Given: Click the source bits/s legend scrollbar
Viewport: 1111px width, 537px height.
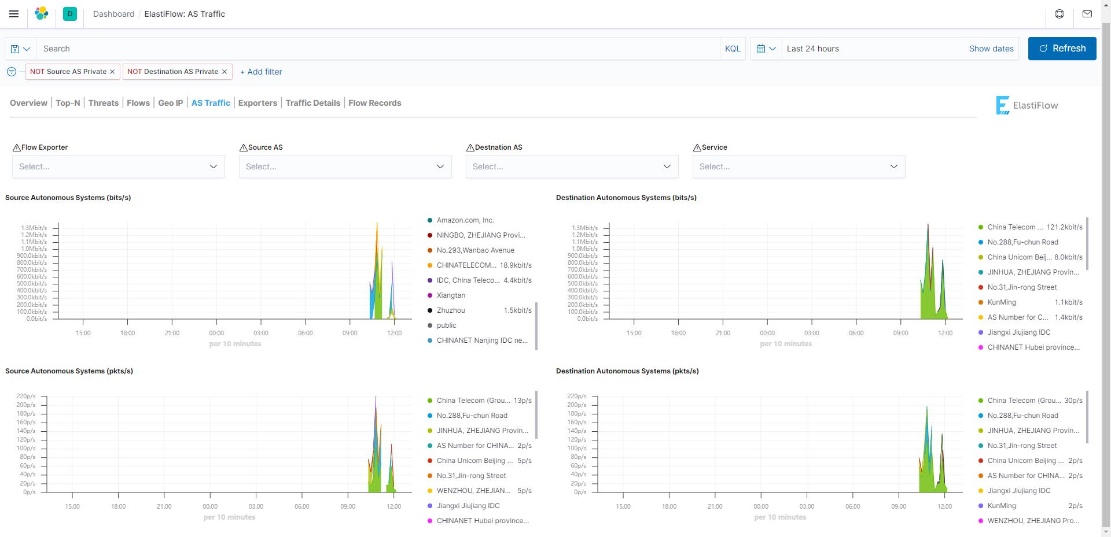Looking at the screenshot, I should pos(536,326).
